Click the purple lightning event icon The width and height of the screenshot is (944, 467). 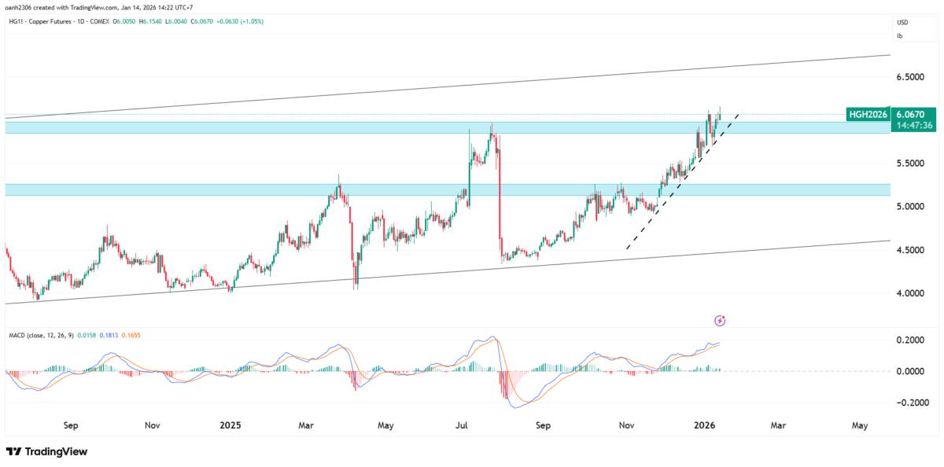tap(719, 320)
